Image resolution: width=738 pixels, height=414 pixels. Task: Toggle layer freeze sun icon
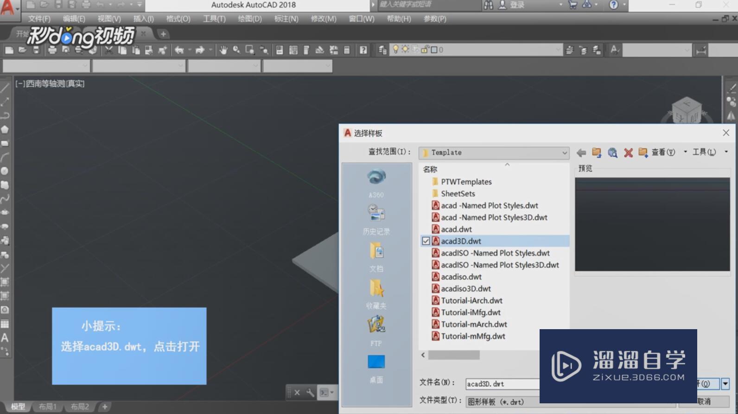click(405, 49)
